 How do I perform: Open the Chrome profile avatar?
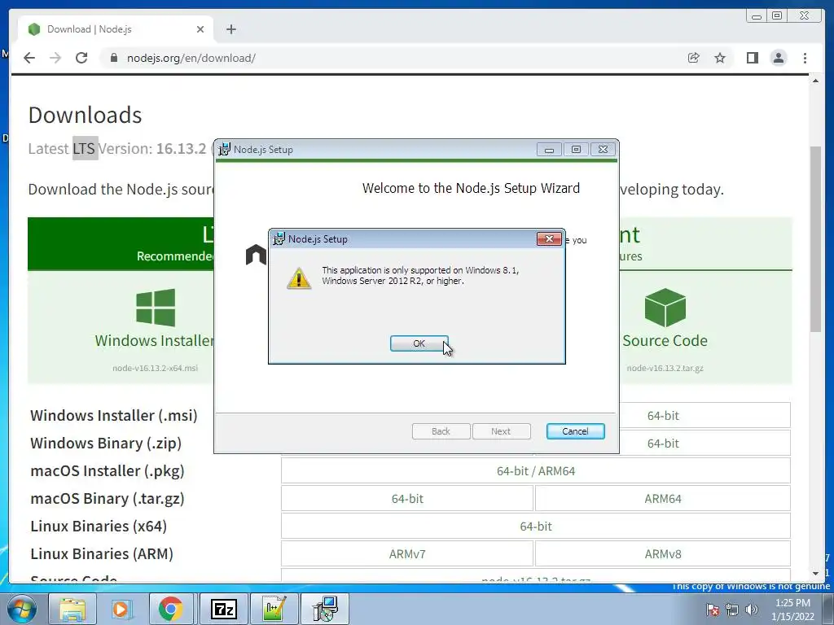tap(778, 58)
